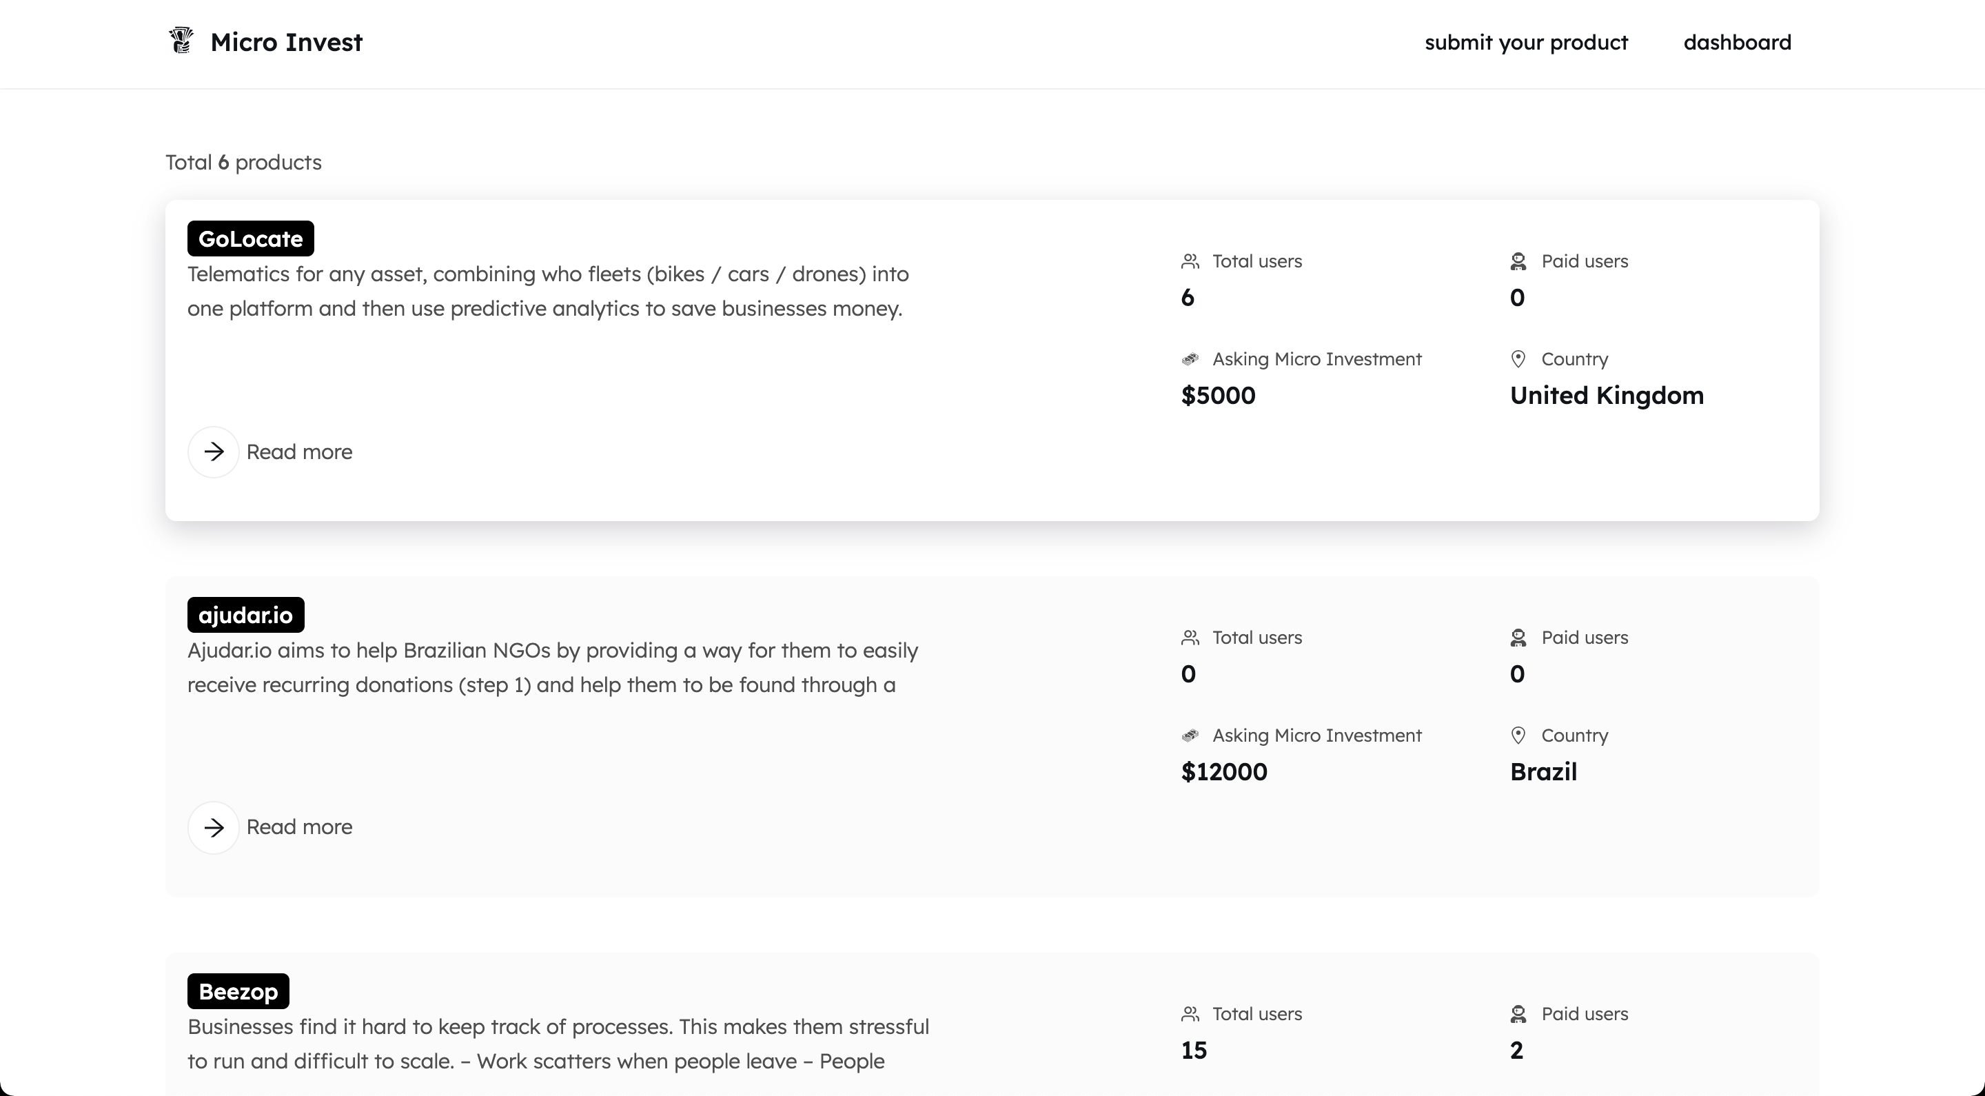This screenshot has height=1096, width=1985.
Task: Open ajudar.io Read more text link
Action: 299,827
